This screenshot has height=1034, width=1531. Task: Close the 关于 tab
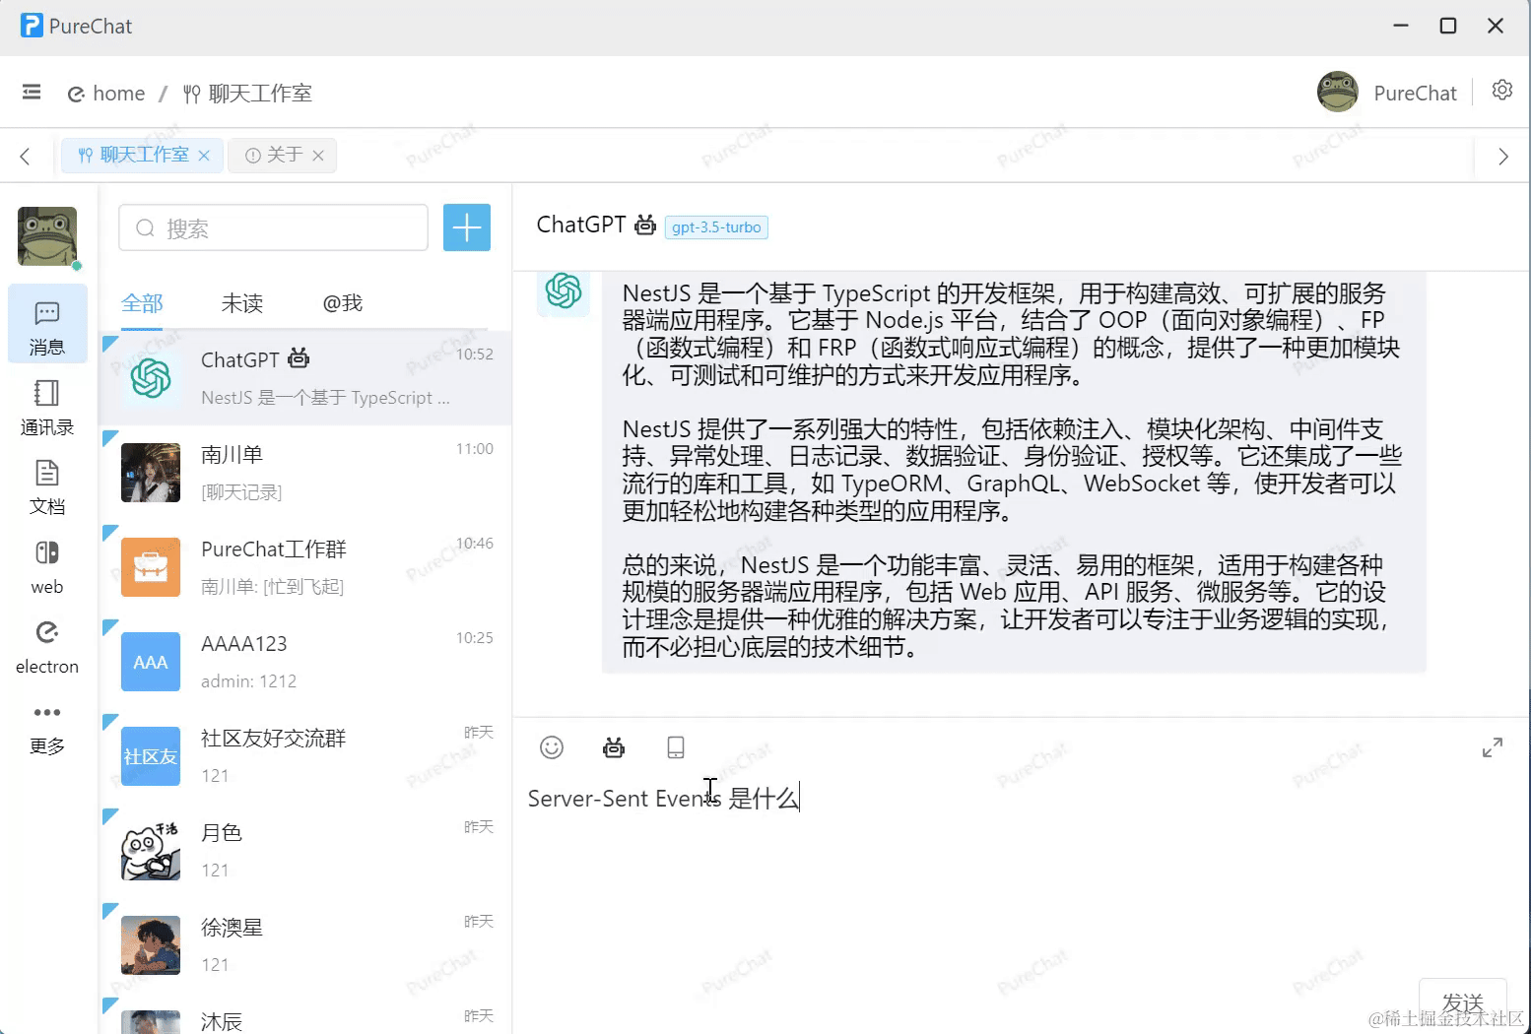tap(318, 156)
